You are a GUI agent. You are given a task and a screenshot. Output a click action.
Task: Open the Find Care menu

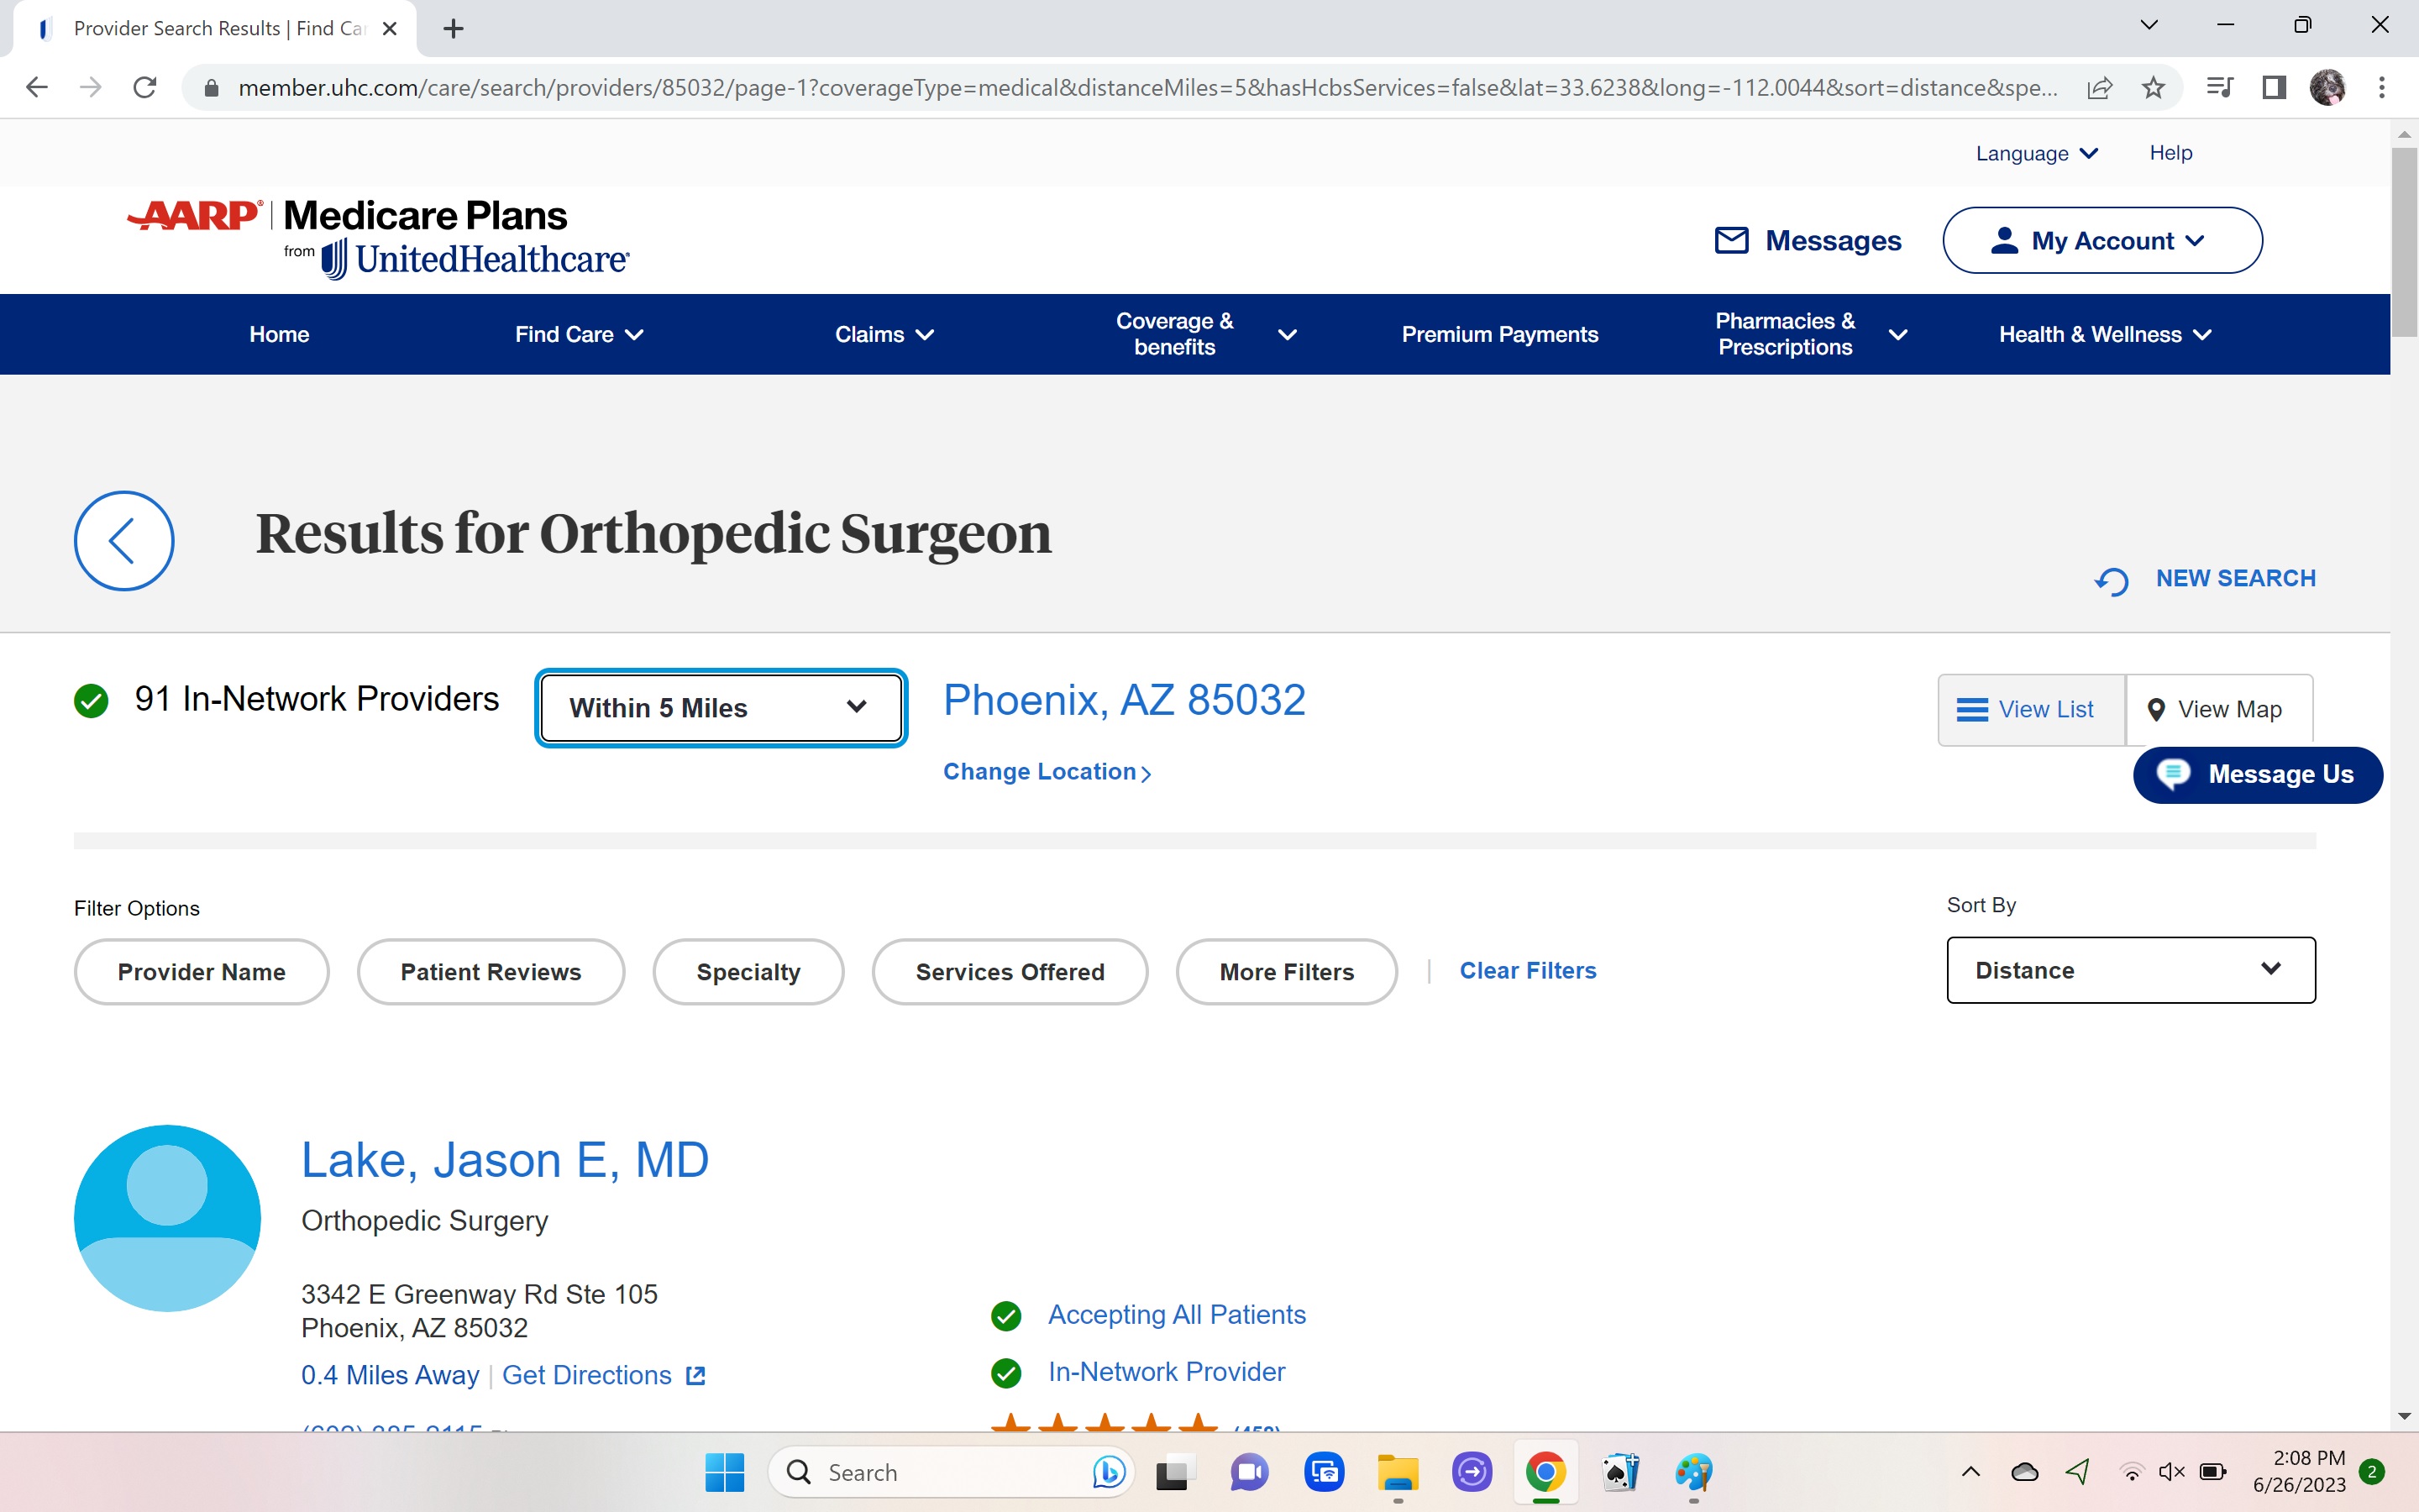[x=578, y=334]
